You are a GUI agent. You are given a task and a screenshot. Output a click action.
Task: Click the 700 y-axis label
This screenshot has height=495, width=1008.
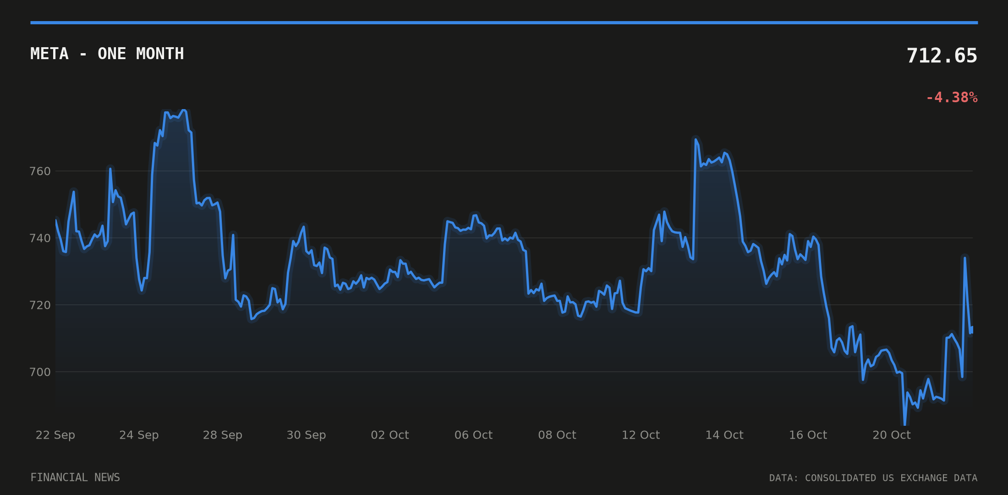pos(40,372)
